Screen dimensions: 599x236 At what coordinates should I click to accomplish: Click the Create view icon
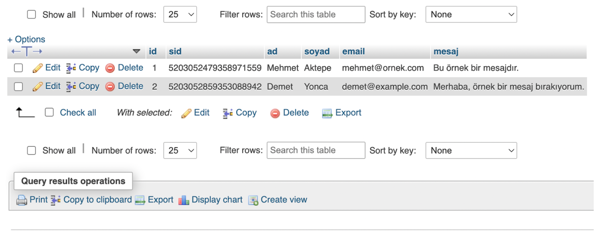(253, 200)
